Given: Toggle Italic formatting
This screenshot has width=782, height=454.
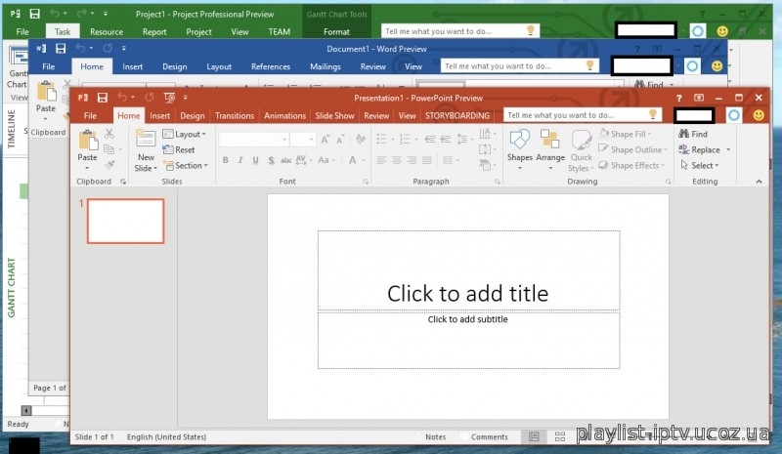Looking at the screenshot, I should [x=240, y=160].
